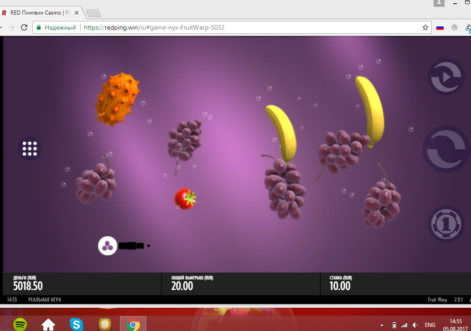Open the home icon in the taskbar
Screen dimensions: 471x331
(x=48, y=325)
